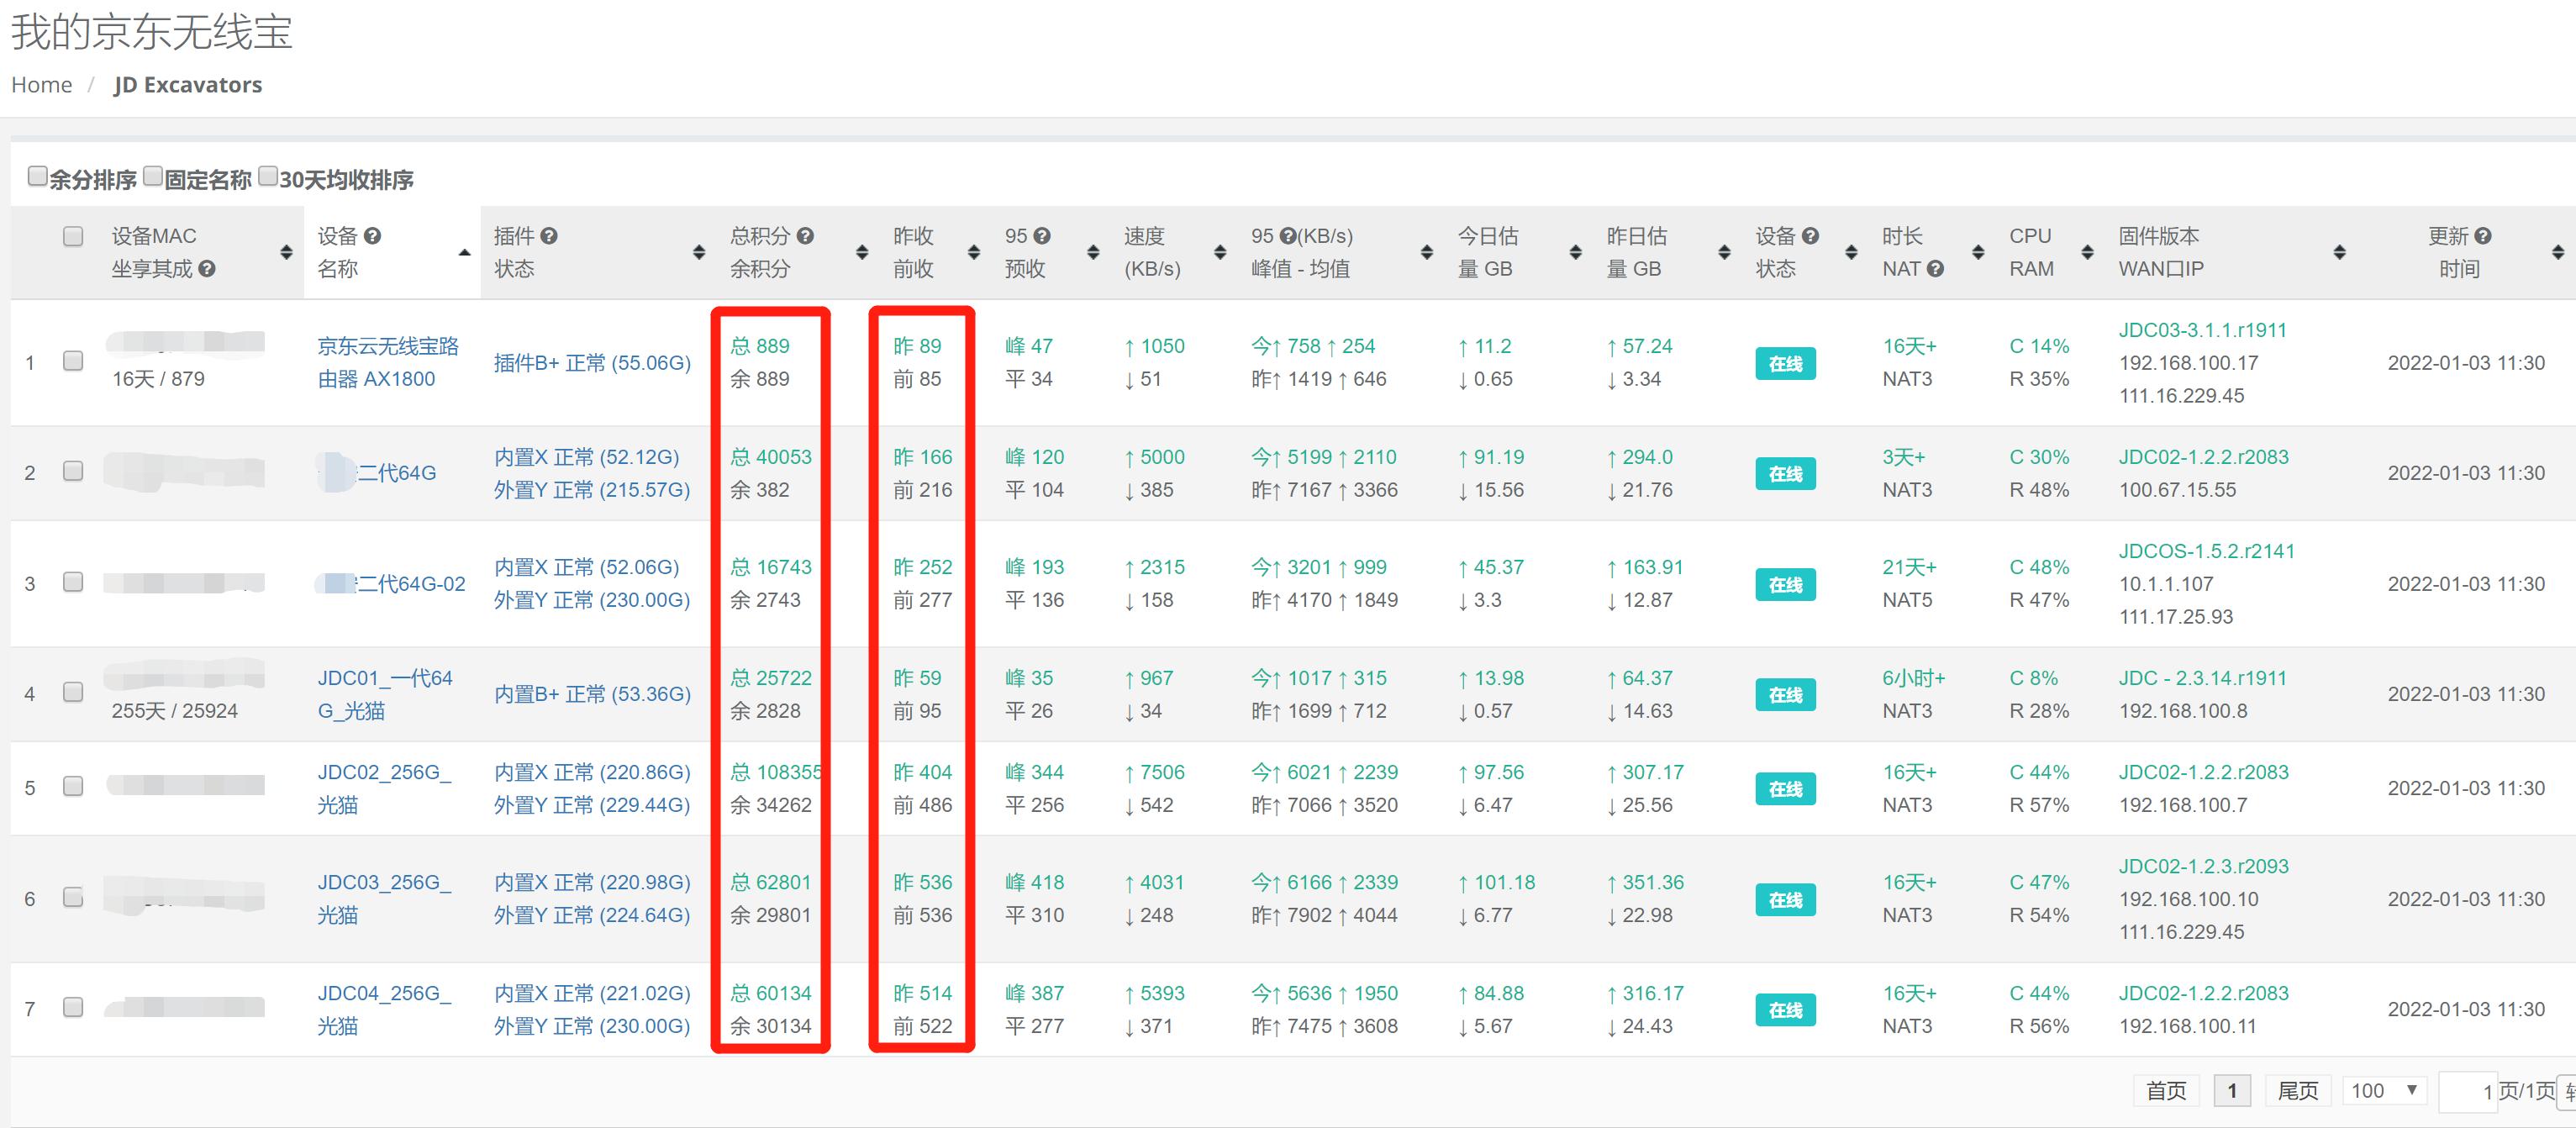Toggle sorting on the 设备名称 column
The width and height of the screenshot is (2576, 1128).
point(464,252)
